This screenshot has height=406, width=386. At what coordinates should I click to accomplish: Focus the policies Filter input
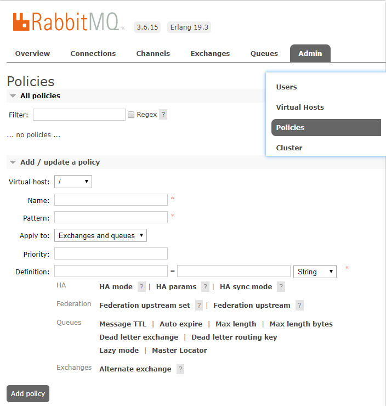coord(79,115)
